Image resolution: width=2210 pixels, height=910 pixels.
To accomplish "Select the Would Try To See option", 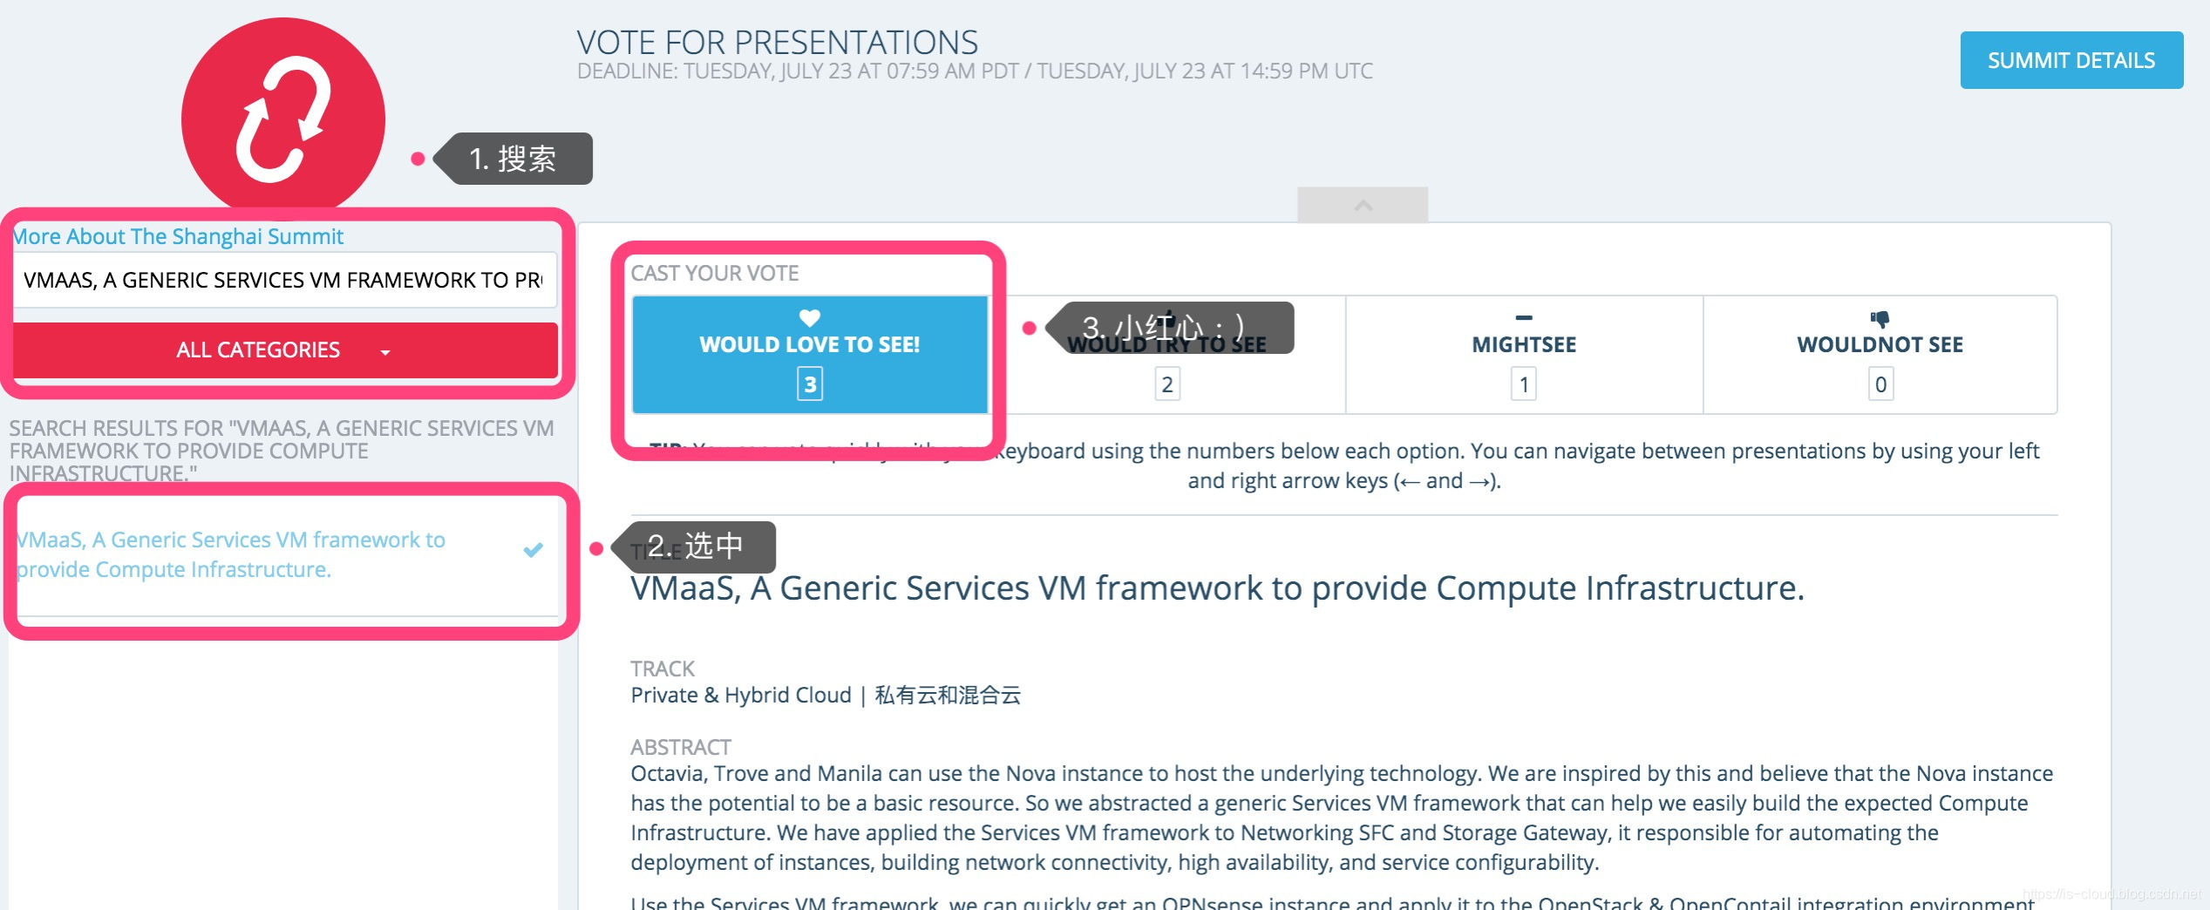I will [1167, 354].
